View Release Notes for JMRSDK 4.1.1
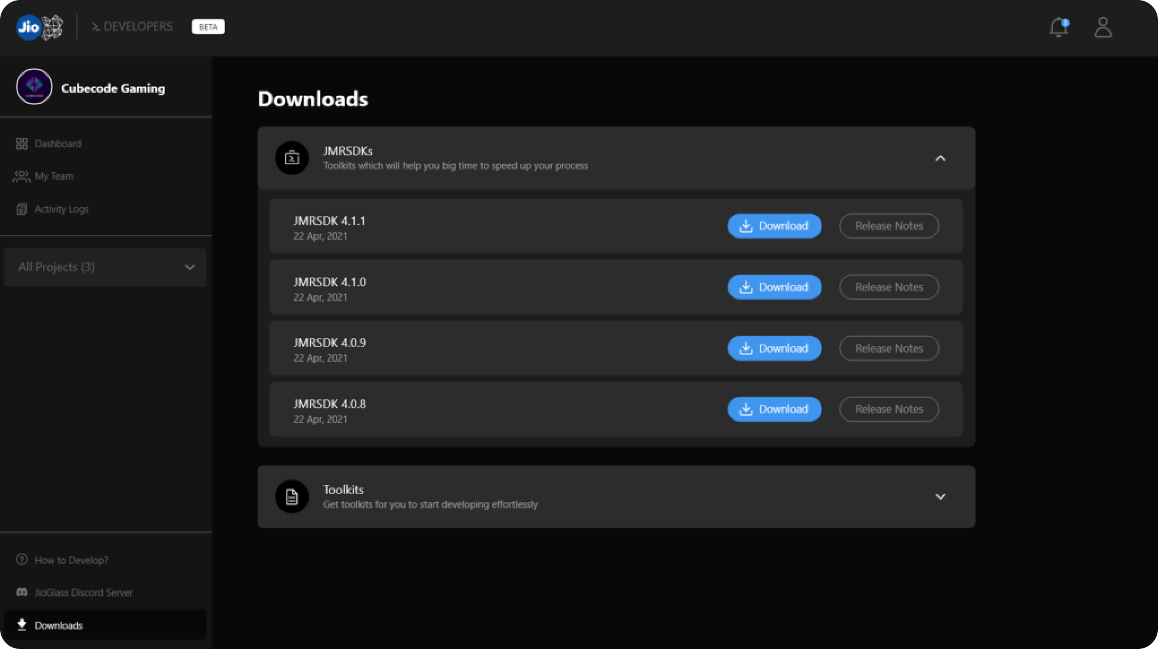This screenshot has width=1158, height=649. tap(889, 226)
